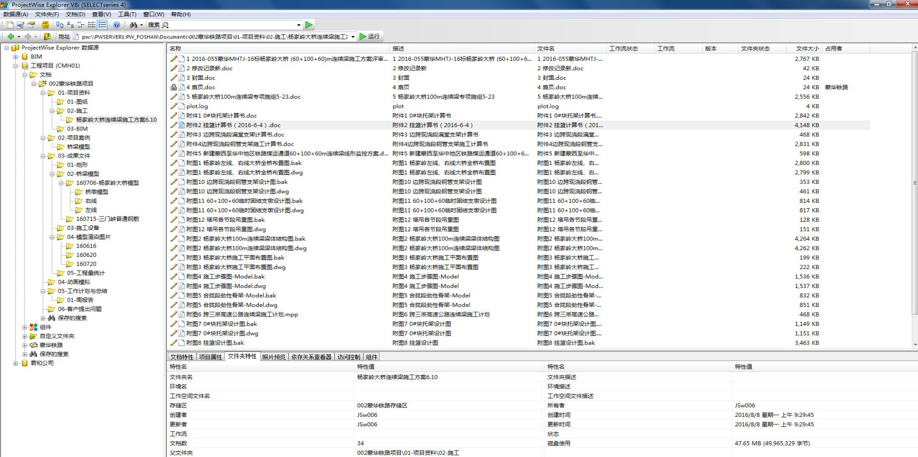Switch to thumbnails view icon
Image resolution: width=918 pixels, height=457 pixels.
92,25
